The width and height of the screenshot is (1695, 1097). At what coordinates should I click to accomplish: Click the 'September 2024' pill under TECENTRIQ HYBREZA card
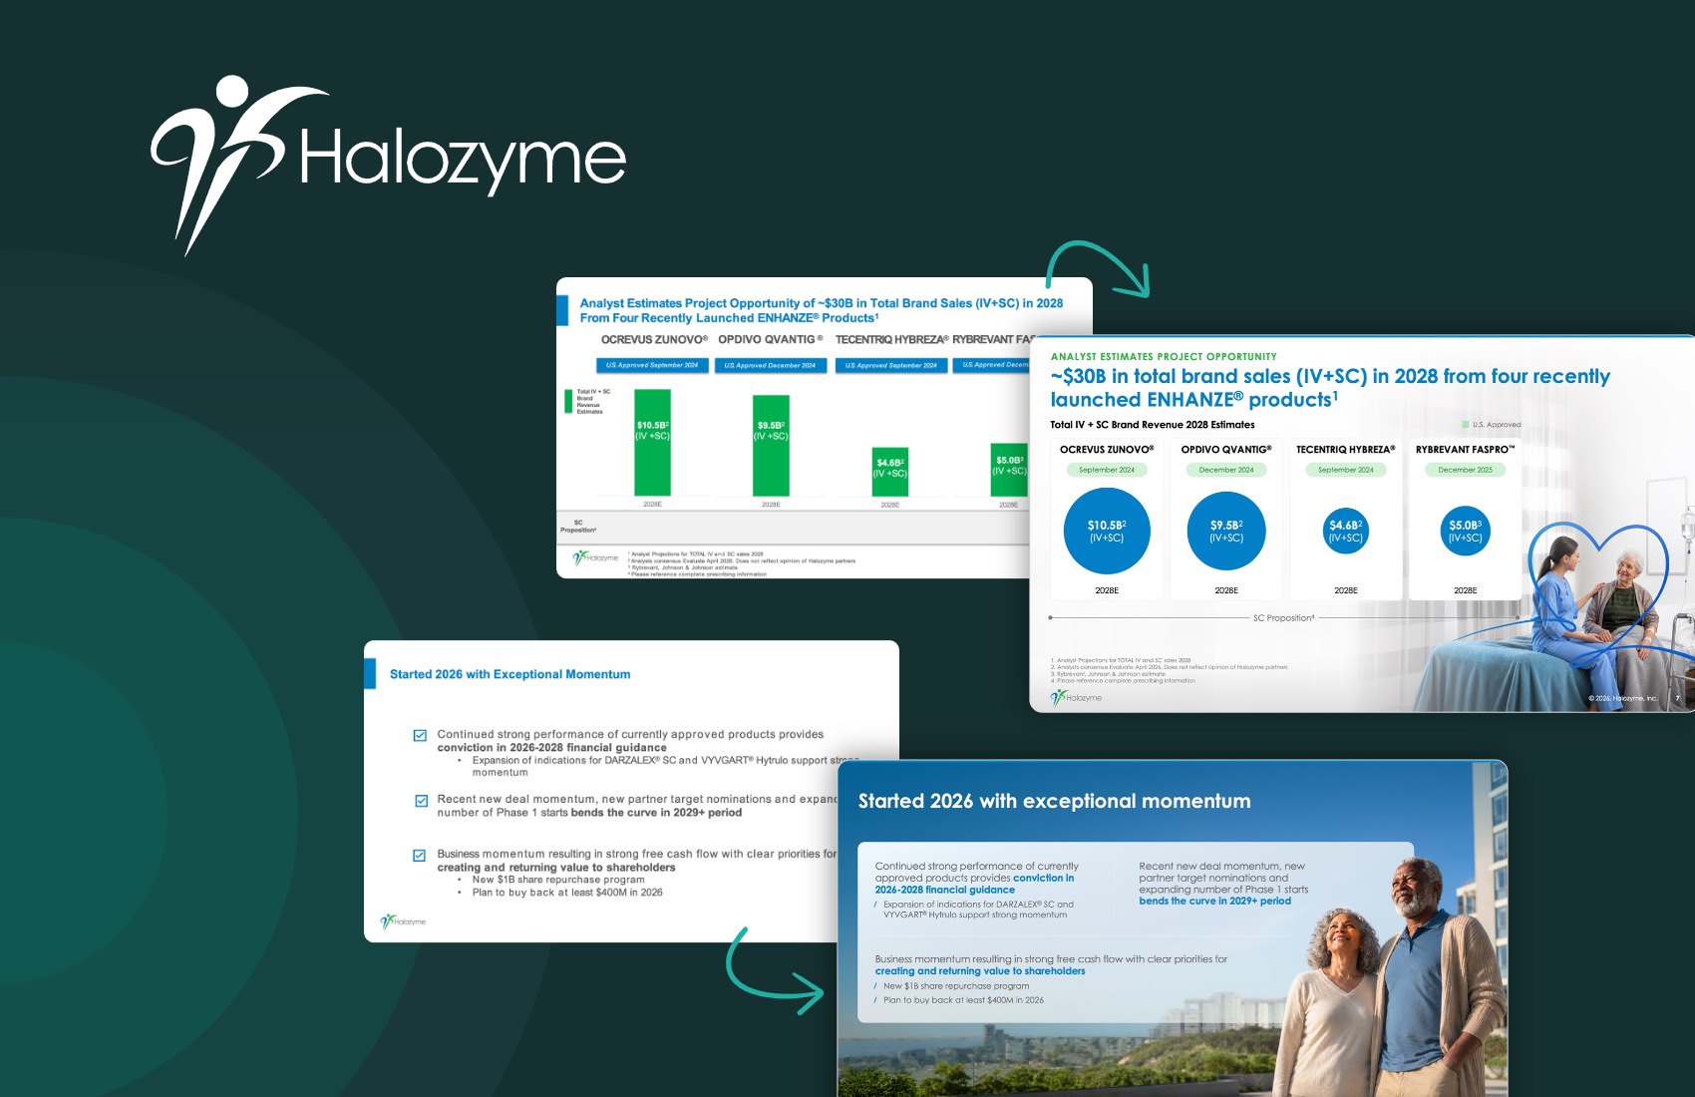click(x=1346, y=470)
